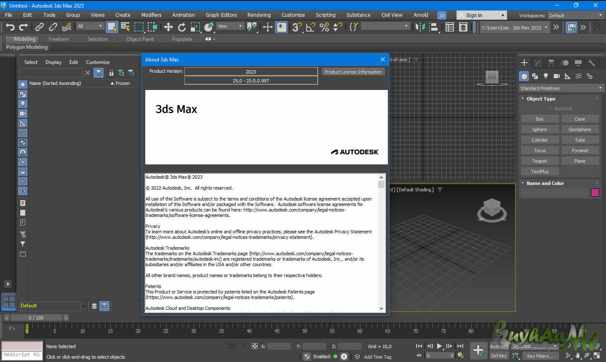
Task: Select Cameras category in Create panel
Action: click(x=557, y=76)
